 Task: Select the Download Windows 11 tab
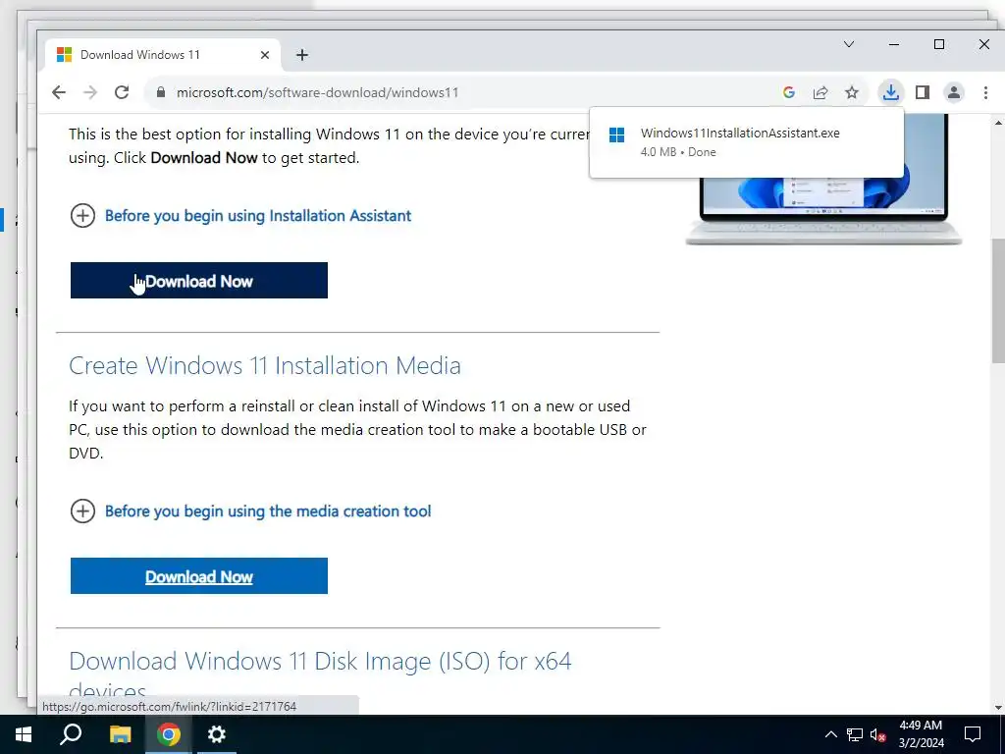(163, 55)
